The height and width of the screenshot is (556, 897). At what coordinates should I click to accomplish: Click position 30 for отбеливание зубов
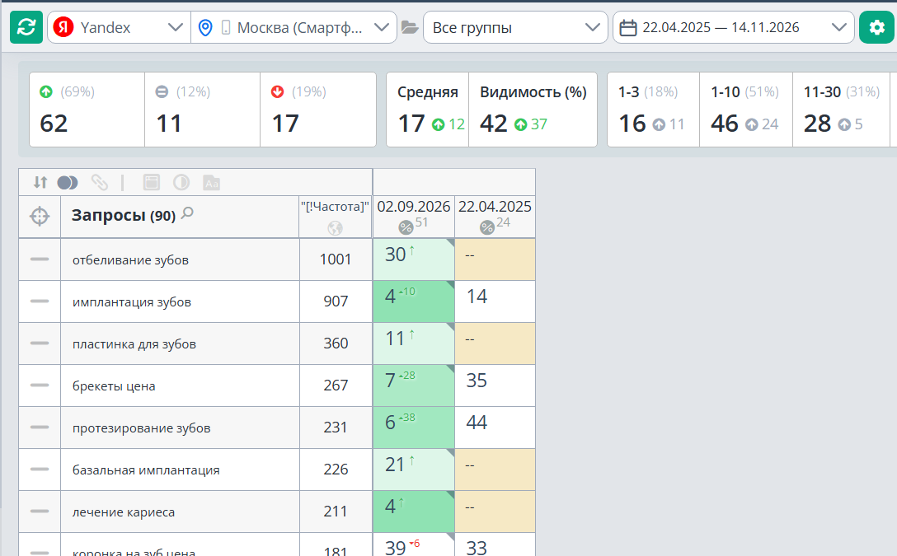pyautogui.click(x=414, y=259)
